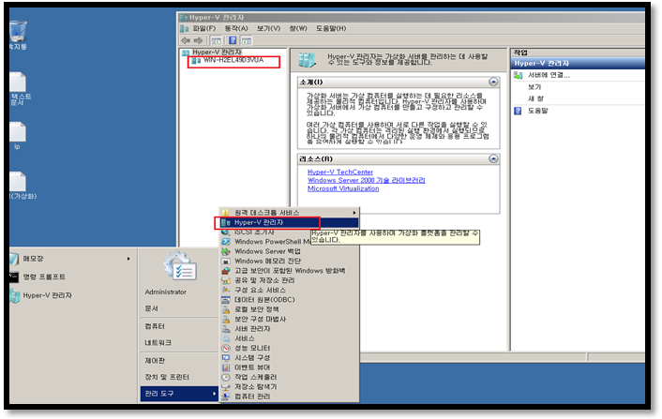662x419 pixels.
Task: Open 성능 모니터
Action: [289, 348]
